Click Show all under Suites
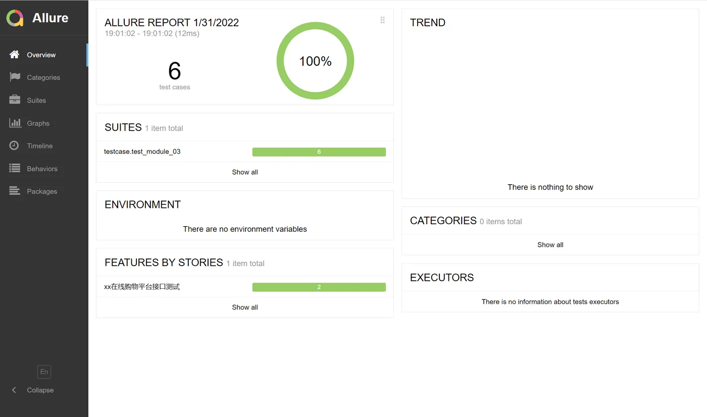The width and height of the screenshot is (707, 417). click(x=245, y=172)
